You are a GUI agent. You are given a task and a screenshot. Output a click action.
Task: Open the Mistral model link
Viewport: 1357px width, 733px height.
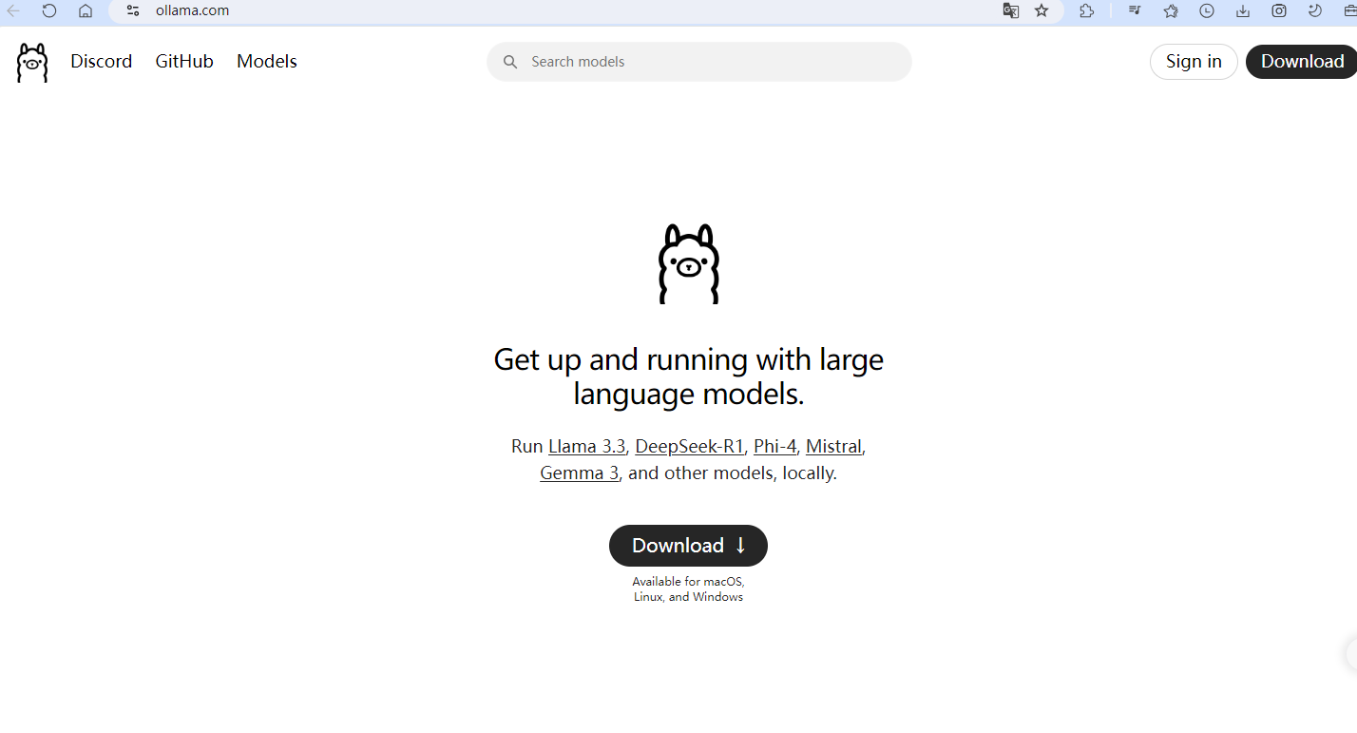click(x=833, y=446)
